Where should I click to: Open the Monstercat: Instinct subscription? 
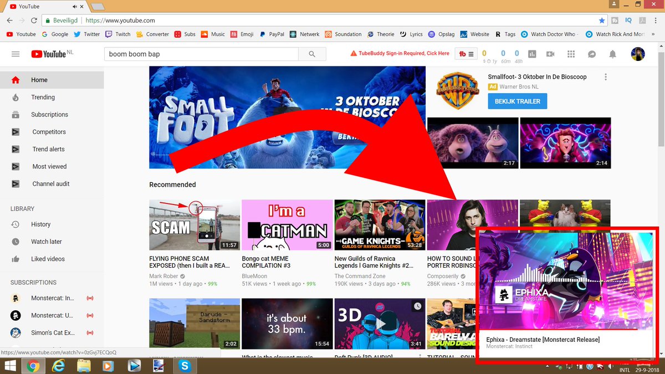click(52, 299)
